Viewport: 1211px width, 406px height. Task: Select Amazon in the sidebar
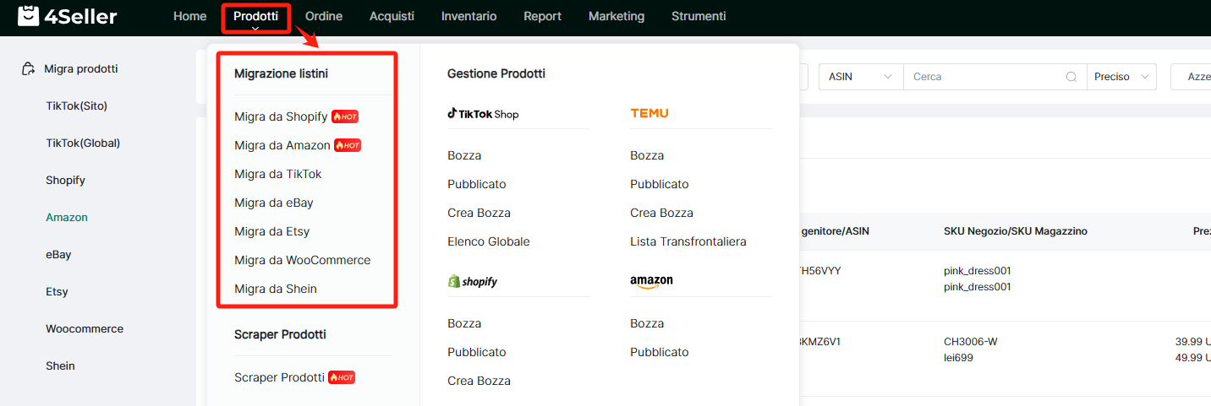click(67, 217)
